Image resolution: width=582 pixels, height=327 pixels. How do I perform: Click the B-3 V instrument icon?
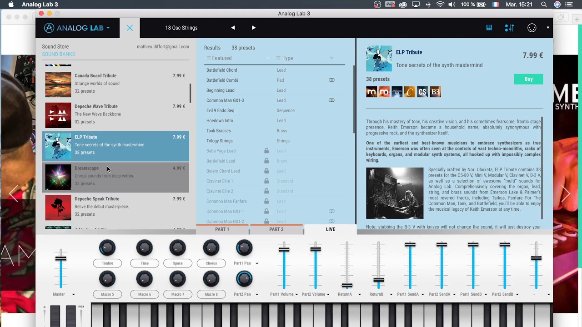click(x=435, y=92)
